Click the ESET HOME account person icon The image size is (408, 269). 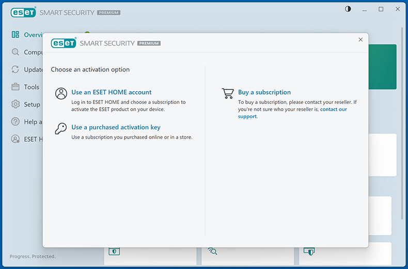click(x=61, y=93)
